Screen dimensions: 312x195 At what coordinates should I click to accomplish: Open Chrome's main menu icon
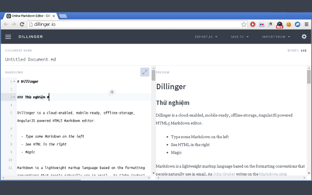click(x=307, y=24)
